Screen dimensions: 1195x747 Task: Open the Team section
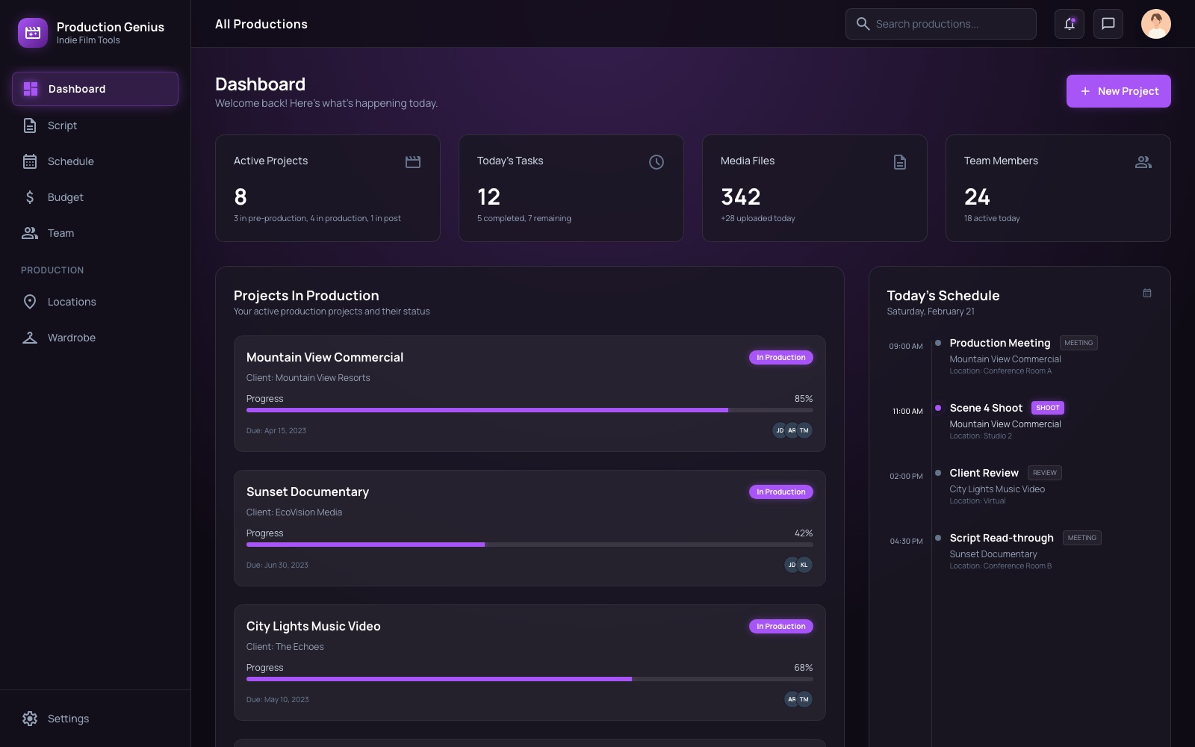coord(95,233)
